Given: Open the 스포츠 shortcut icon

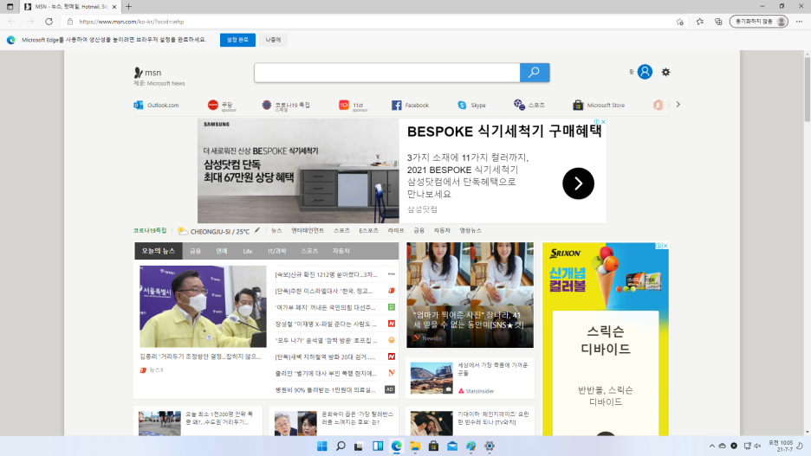Looking at the screenshot, I should 519,105.
